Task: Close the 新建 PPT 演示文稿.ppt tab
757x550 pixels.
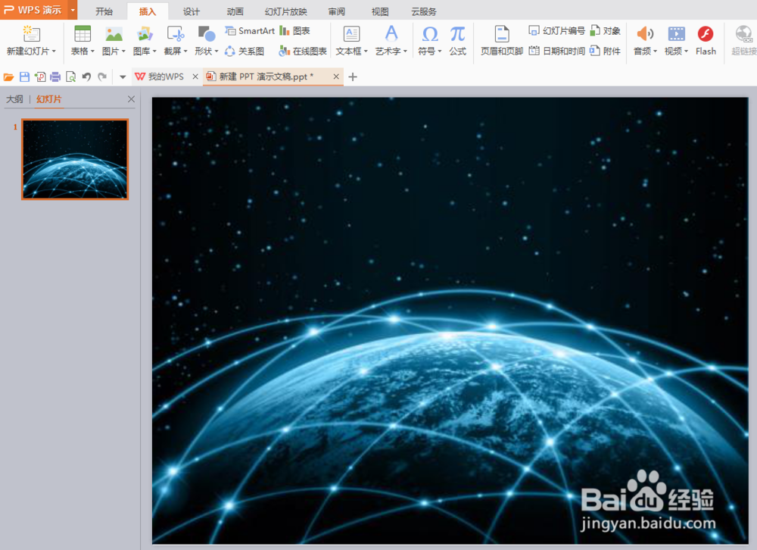Action: tap(336, 77)
